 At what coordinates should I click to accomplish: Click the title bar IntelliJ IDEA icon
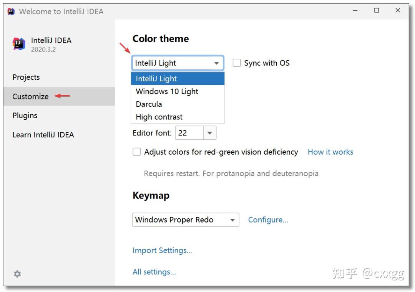10,11
